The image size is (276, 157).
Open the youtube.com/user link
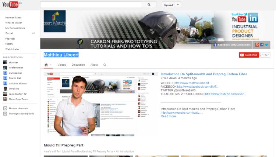tap(225, 94)
